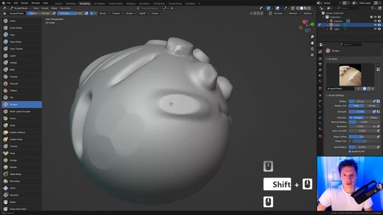Switch to the Layout workspace tab

[x=59, y=4]
